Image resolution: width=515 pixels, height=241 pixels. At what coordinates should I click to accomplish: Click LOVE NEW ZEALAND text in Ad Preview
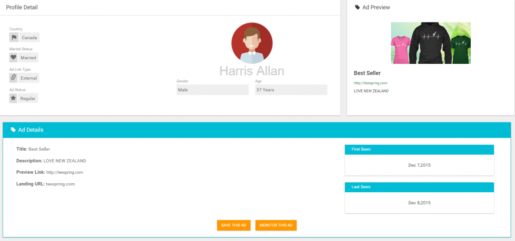coord(371,91)
